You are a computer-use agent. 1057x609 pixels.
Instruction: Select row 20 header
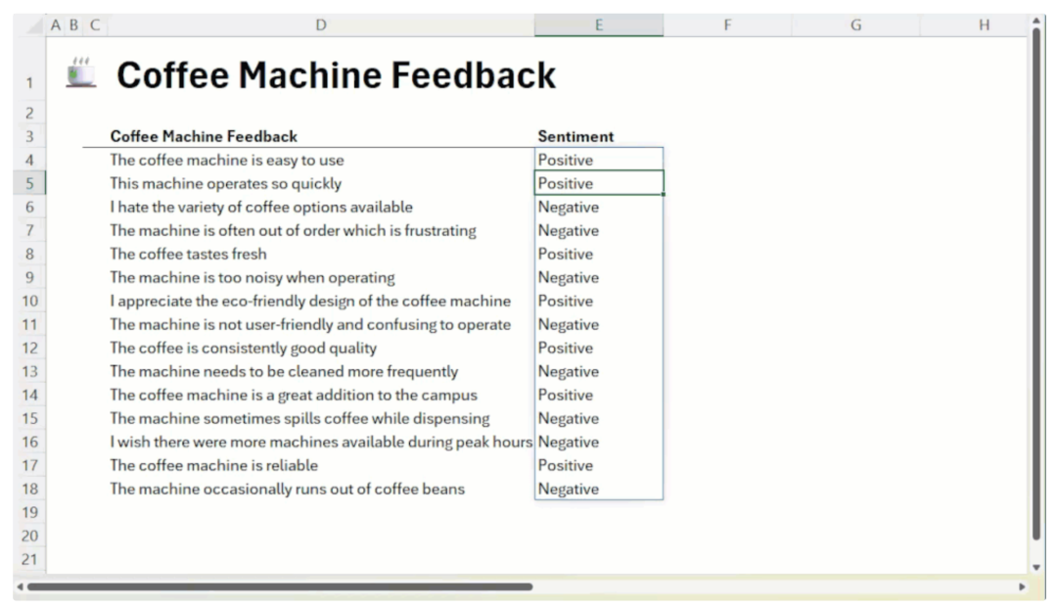pyautogui.click(x=29, y=537)
